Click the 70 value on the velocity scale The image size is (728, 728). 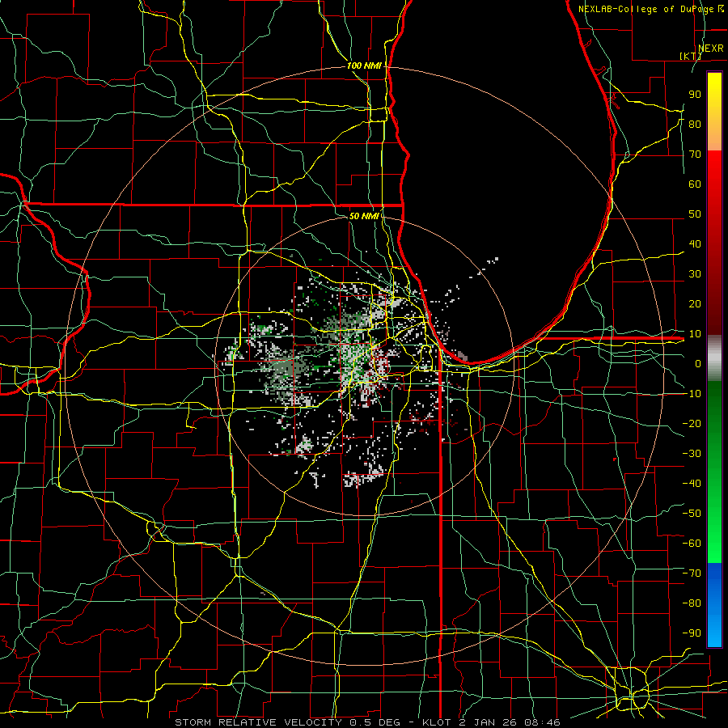[x=695, y=154]
